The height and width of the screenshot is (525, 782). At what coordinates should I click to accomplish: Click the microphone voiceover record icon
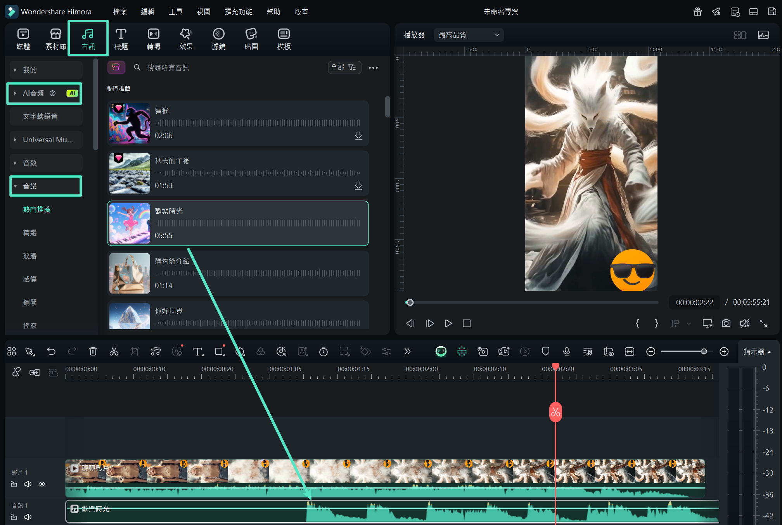click(566, 351)
